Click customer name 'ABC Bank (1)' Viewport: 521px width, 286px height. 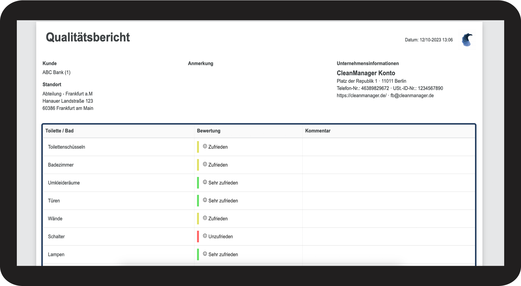pyautogui.click(x=56, y=72)
